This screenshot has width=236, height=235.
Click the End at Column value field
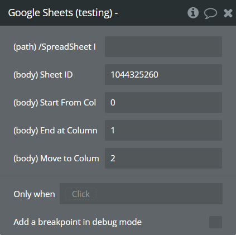[x=163, y=130]
